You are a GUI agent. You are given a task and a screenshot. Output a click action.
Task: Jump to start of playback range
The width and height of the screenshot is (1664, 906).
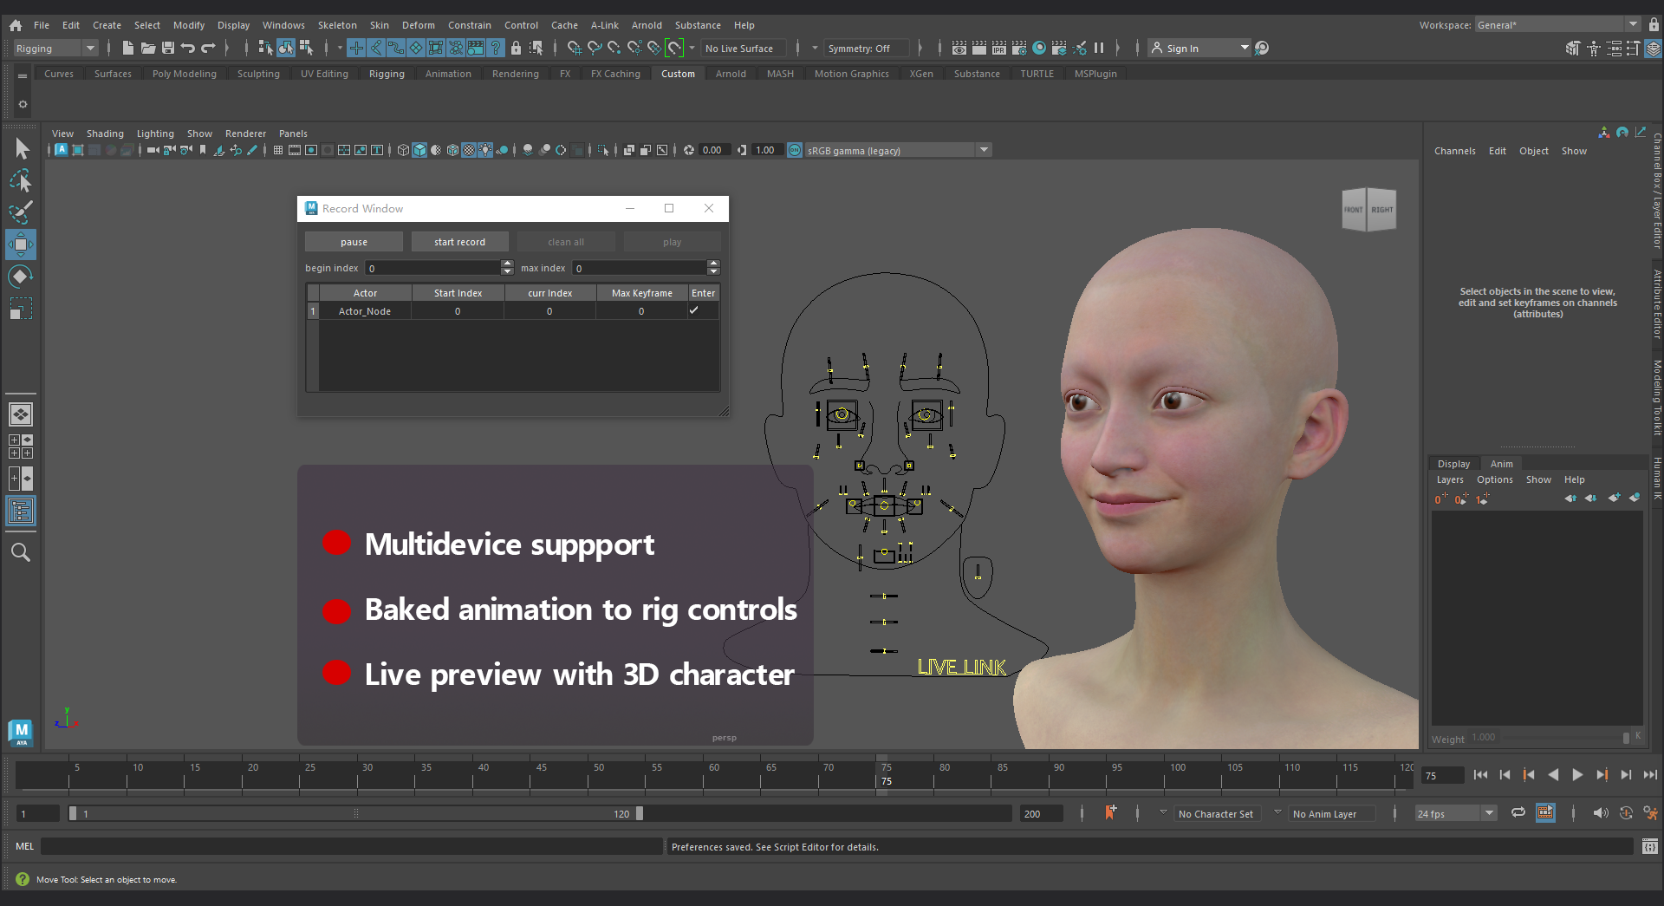(x=1480, y=775)
